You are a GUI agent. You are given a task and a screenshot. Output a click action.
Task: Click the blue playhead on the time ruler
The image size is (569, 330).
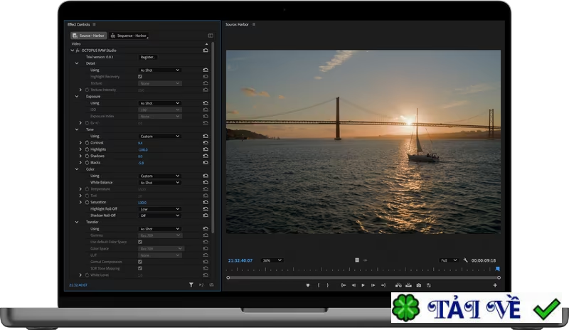tap(498, 269)
